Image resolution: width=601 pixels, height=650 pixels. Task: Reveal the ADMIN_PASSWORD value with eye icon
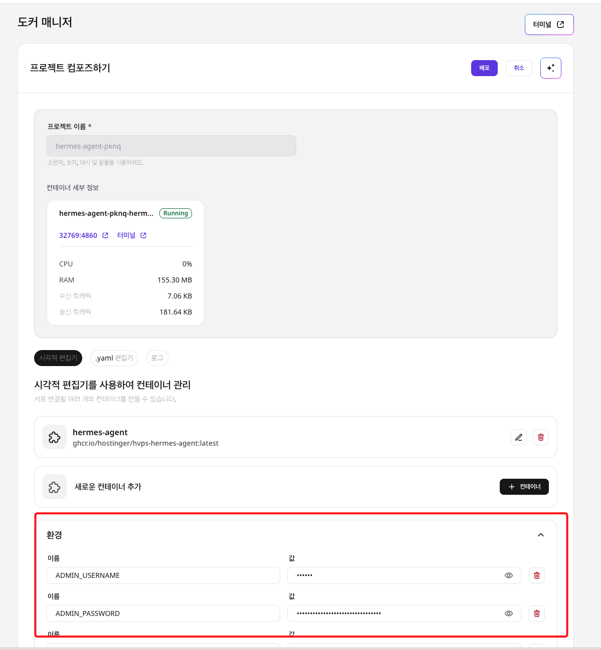coord(509,613)
